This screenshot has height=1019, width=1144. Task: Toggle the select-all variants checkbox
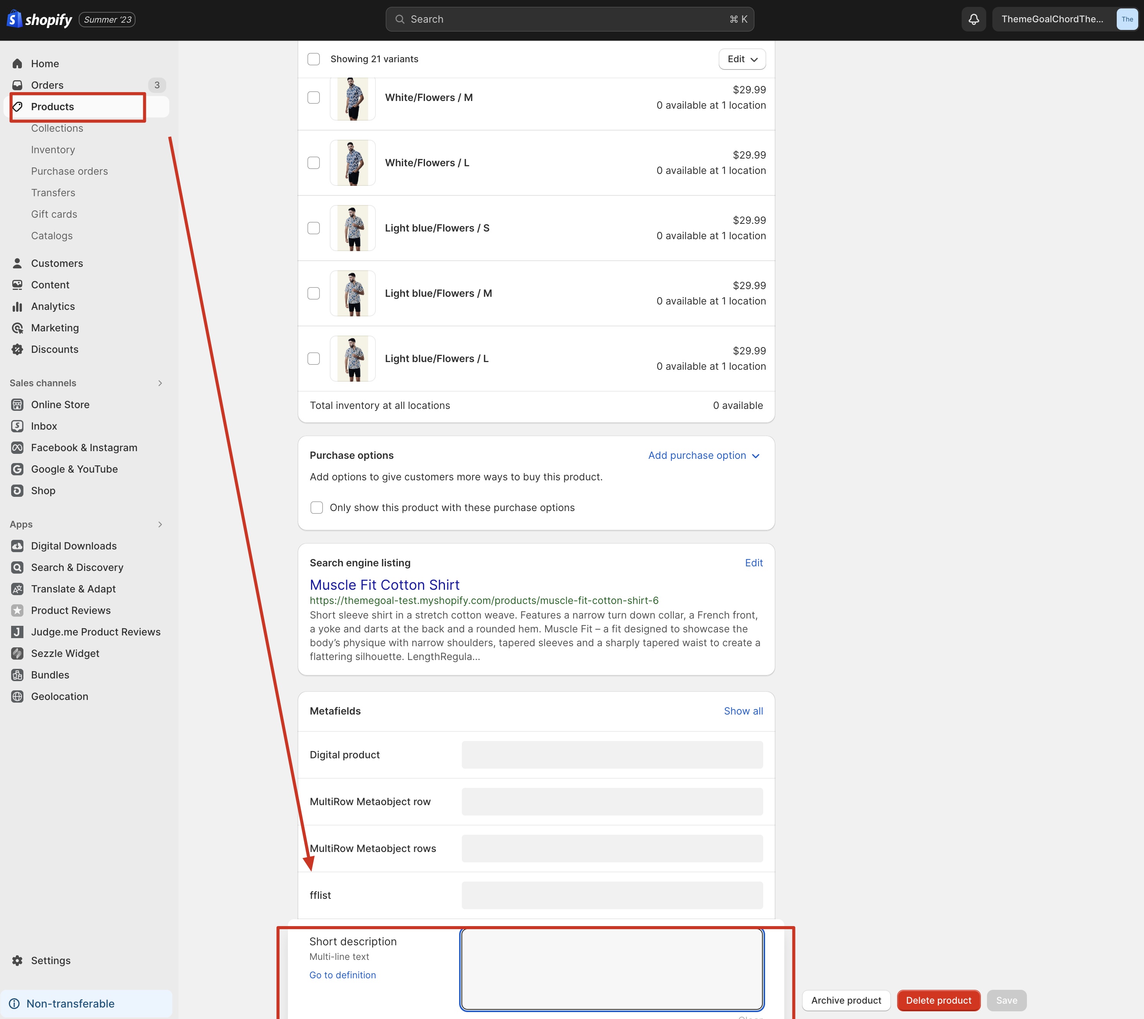click(313, 59)
